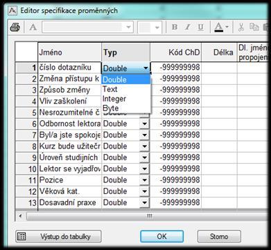Image resolution: width=271 pixels, height=250 pixels.
Task: Click the Výstup do tabulky button
Action: click(x=58, y=236)
